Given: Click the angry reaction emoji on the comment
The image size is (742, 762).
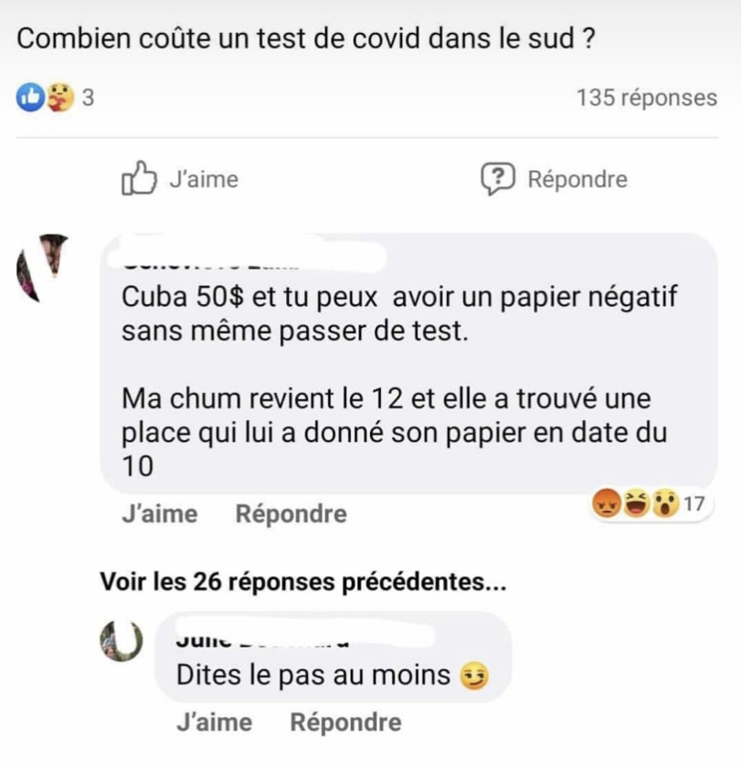Looking at the screenshot, I should point(607,503).
